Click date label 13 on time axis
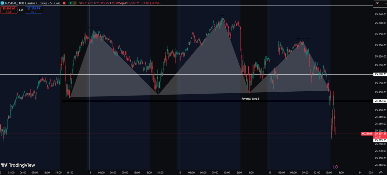The image size is (387, 175). tap(270, 172)
